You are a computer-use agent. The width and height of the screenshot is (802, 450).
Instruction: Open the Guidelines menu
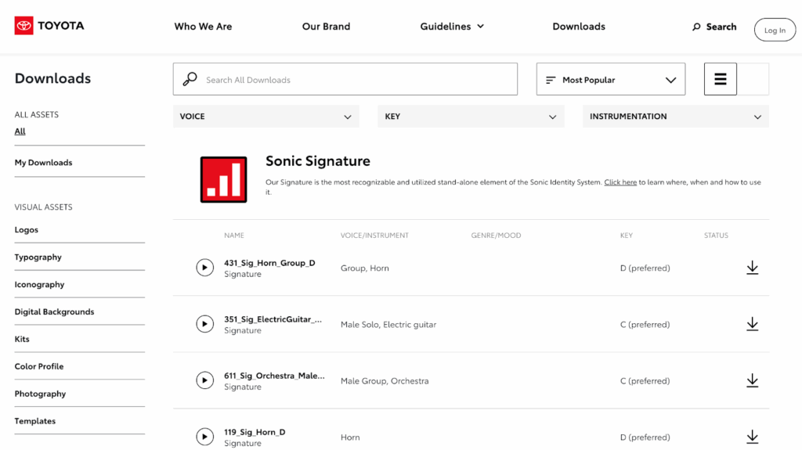pyautogui.click(x=452, y=27)
